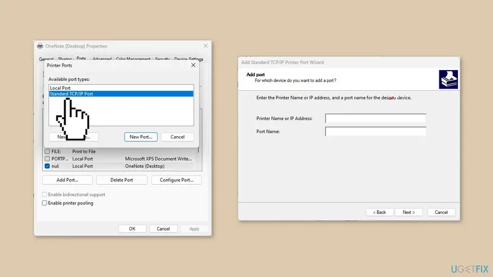Screen dimensions: 493x277
Task: Open the Color Management tab
Action: pyautogui.click(x=133, y=59)
